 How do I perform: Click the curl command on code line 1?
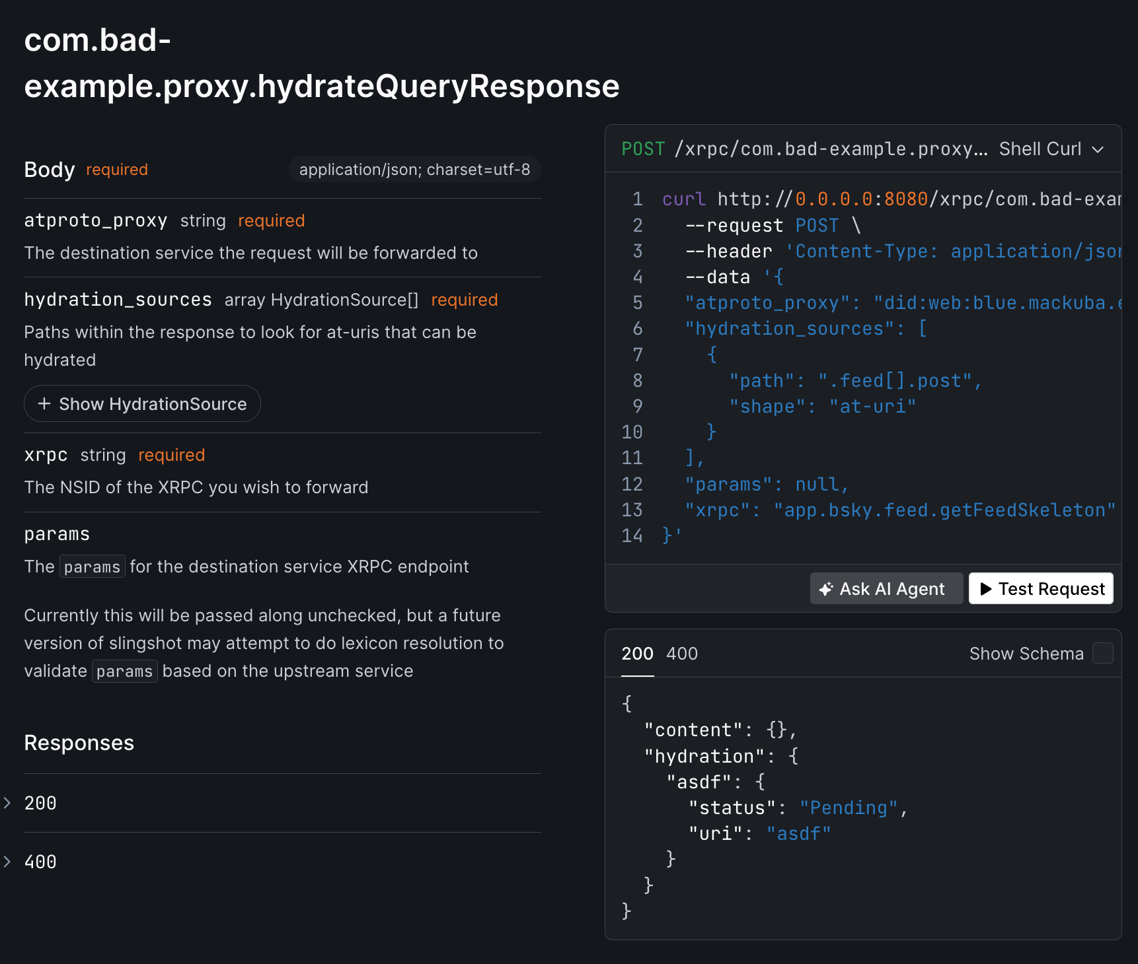point(683,199)
